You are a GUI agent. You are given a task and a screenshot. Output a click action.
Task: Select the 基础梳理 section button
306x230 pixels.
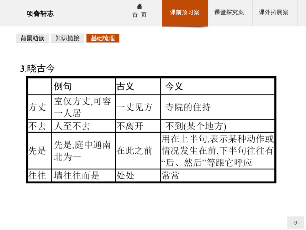coord(102,38)
